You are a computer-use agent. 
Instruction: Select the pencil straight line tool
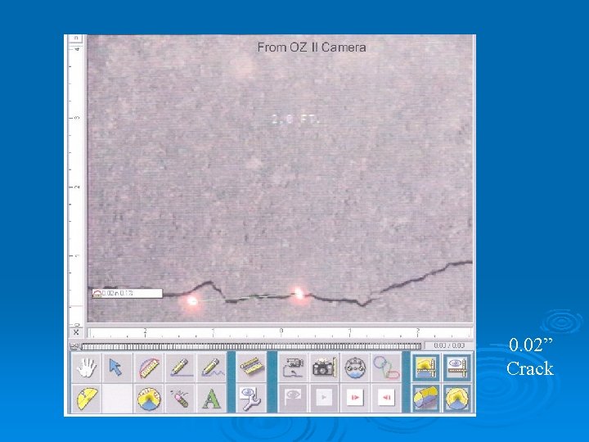[x=179, y=368]
